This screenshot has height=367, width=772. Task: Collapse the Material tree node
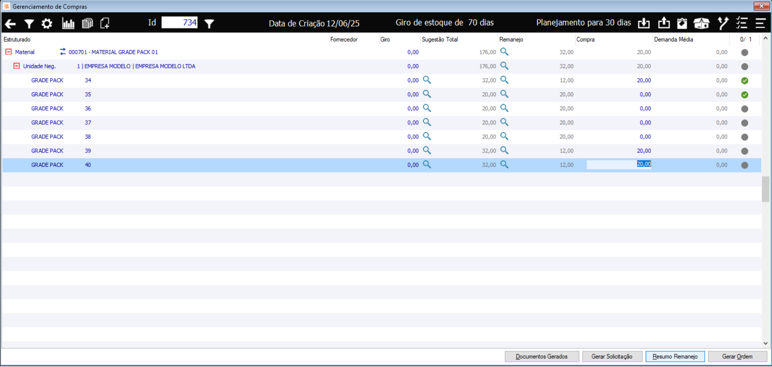pyautogui.click(x=8, y=52)
